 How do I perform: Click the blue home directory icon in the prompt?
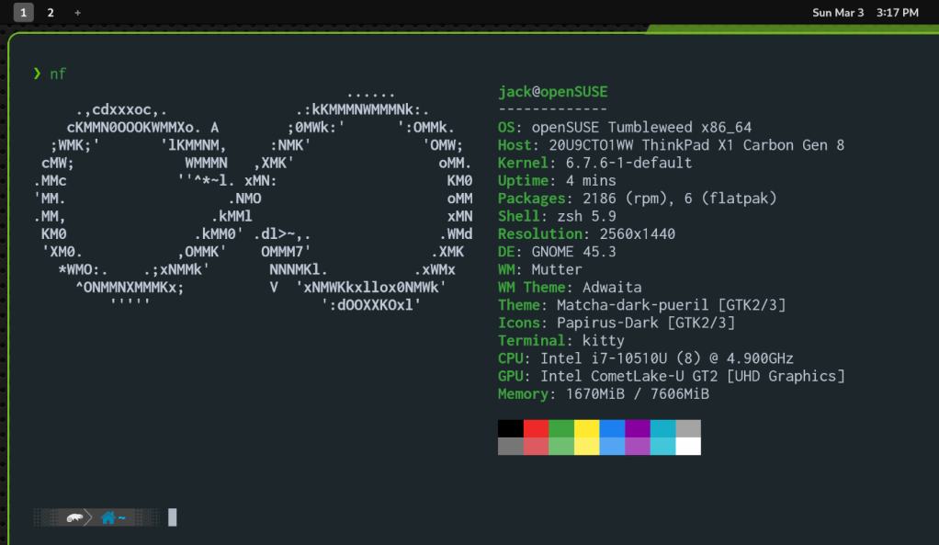tap(108, 518)
